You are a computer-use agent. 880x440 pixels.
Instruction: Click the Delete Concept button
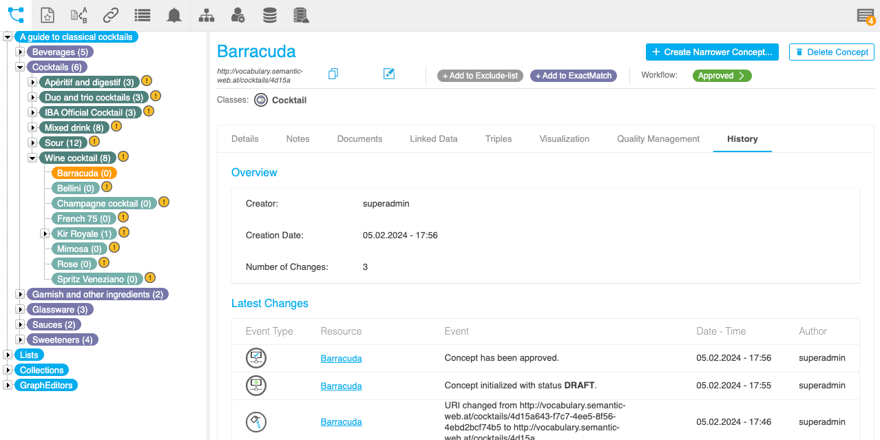pyautogui.click(x=831, y=52)
